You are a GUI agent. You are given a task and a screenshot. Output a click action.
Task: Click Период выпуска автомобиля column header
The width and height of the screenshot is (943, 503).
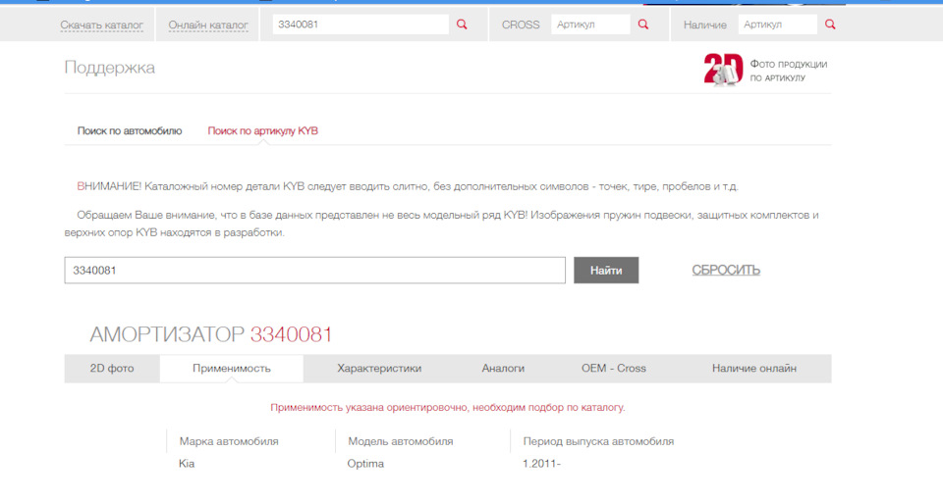point(598,441)
